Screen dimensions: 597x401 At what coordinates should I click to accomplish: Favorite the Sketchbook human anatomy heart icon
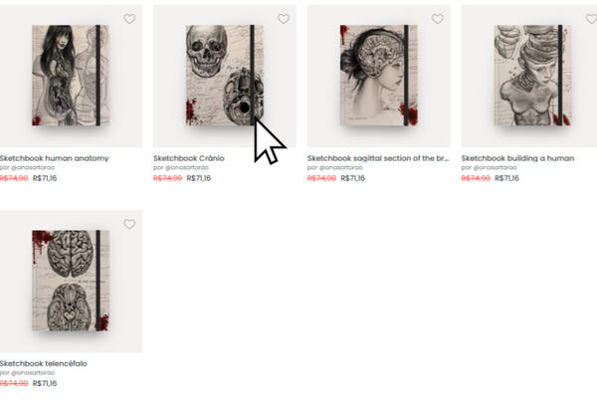coord(129,19)
